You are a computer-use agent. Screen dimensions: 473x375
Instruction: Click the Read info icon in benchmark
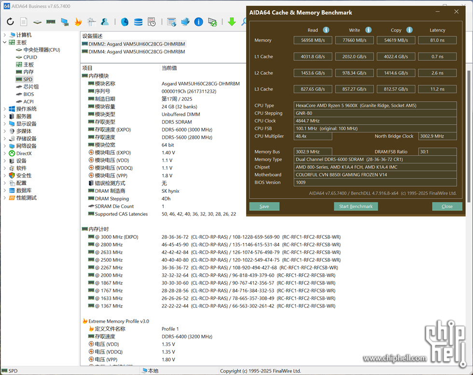[326, 30]
